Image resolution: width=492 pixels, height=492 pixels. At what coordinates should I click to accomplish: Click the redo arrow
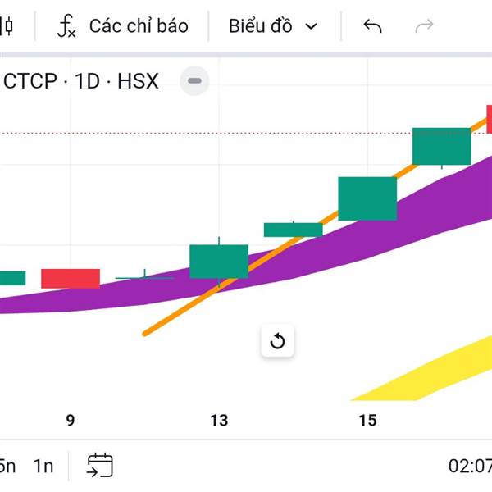[424, 26]
